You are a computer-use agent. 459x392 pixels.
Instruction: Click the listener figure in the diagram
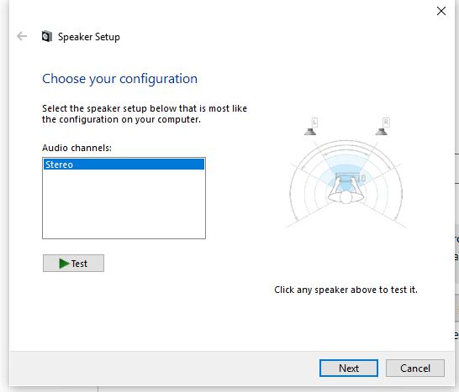click(x=346, y=191)
